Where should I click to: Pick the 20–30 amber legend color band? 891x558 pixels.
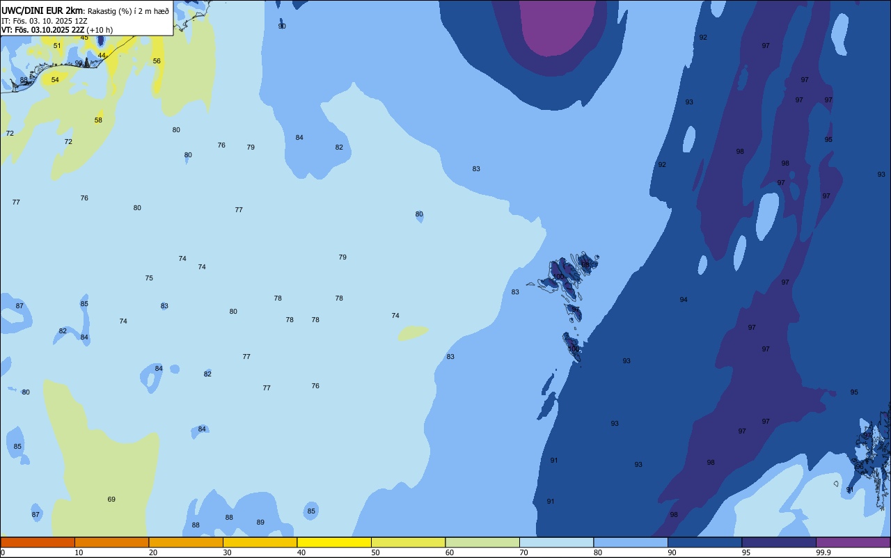[186, 542]
